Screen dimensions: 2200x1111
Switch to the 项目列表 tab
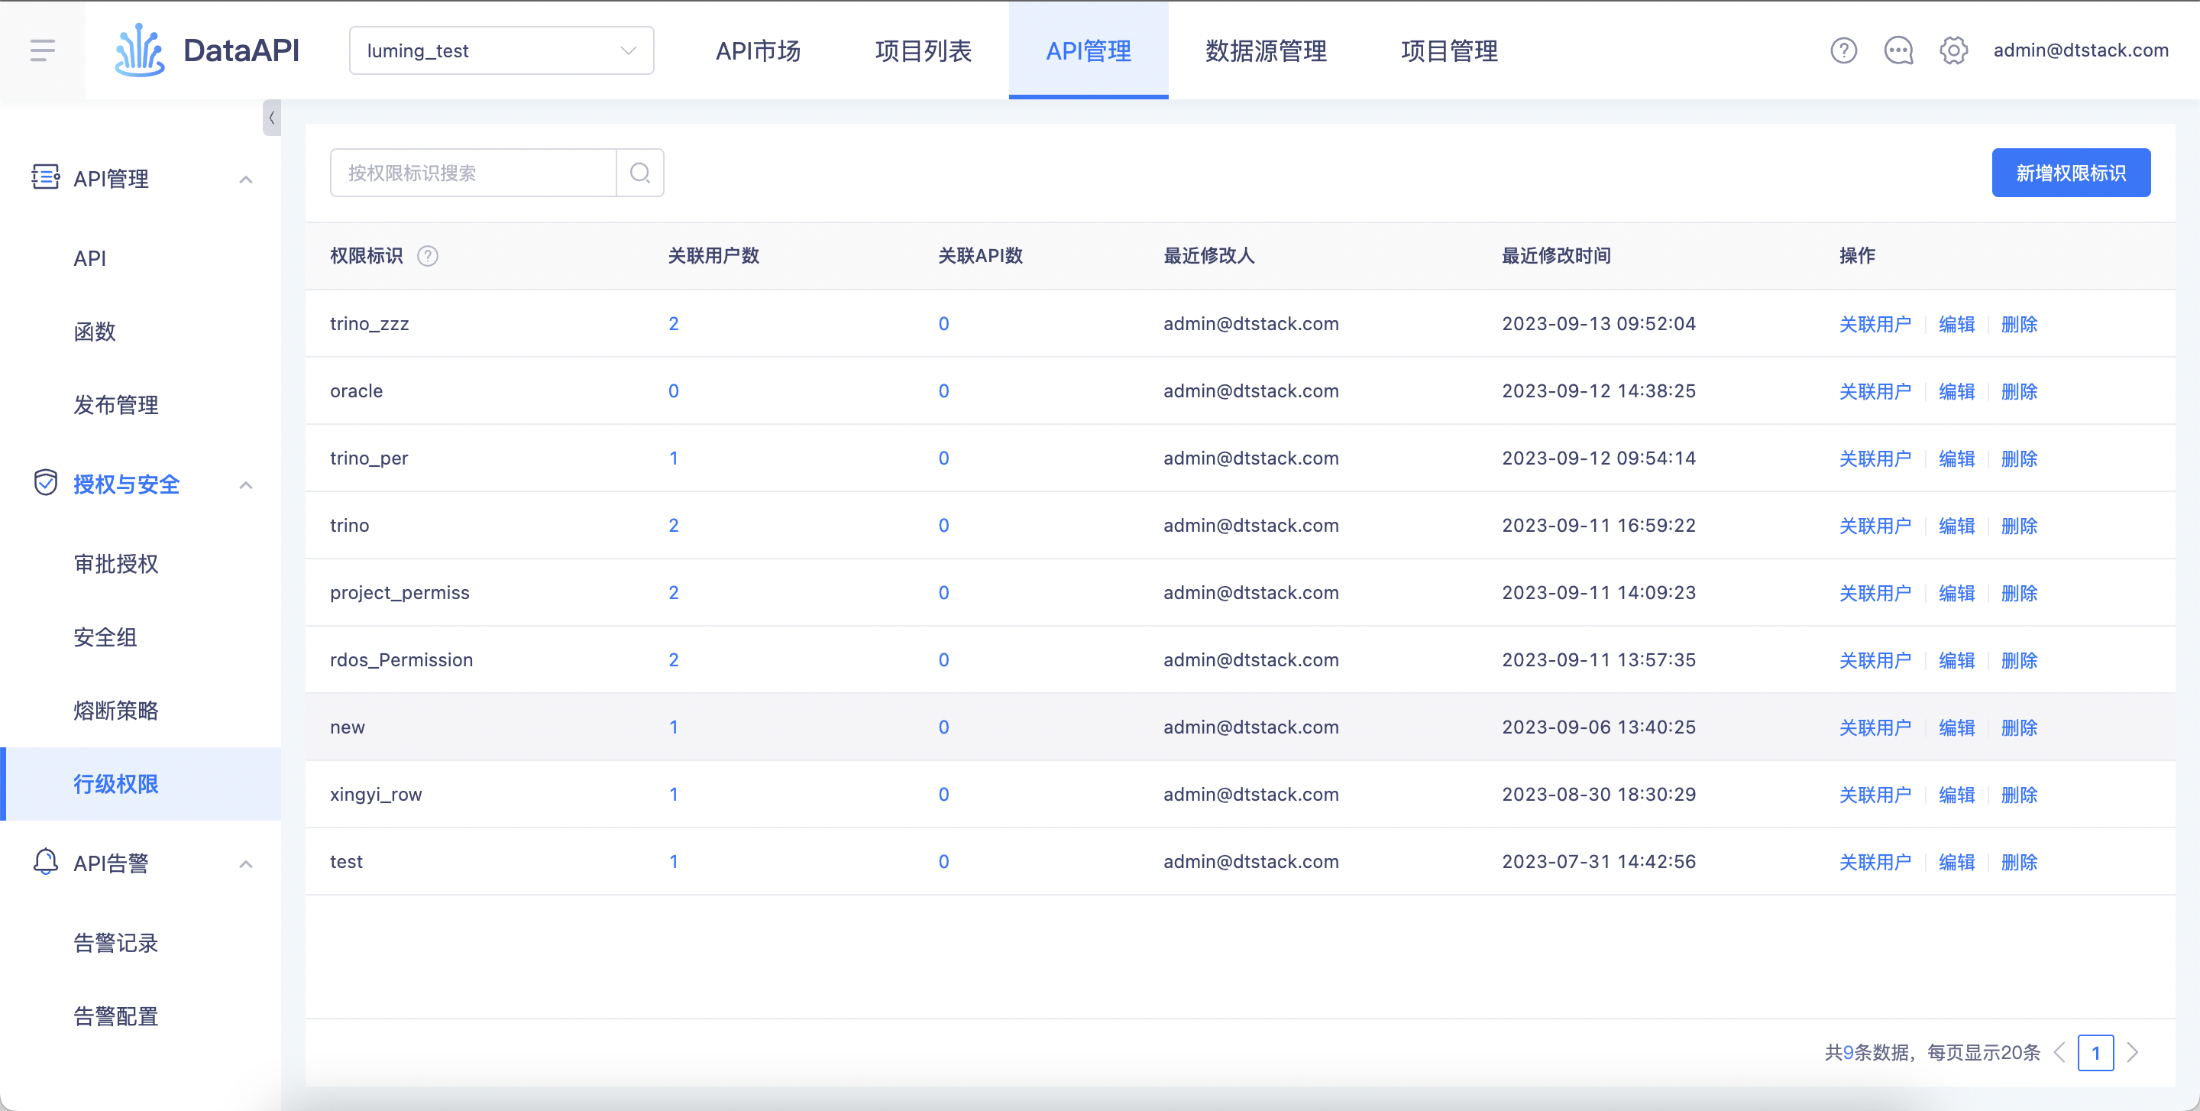click(924, 50)
